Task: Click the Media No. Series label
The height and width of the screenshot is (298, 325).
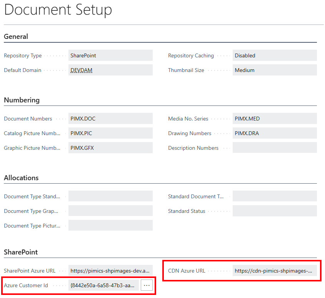Action: [x=188, y=119]
